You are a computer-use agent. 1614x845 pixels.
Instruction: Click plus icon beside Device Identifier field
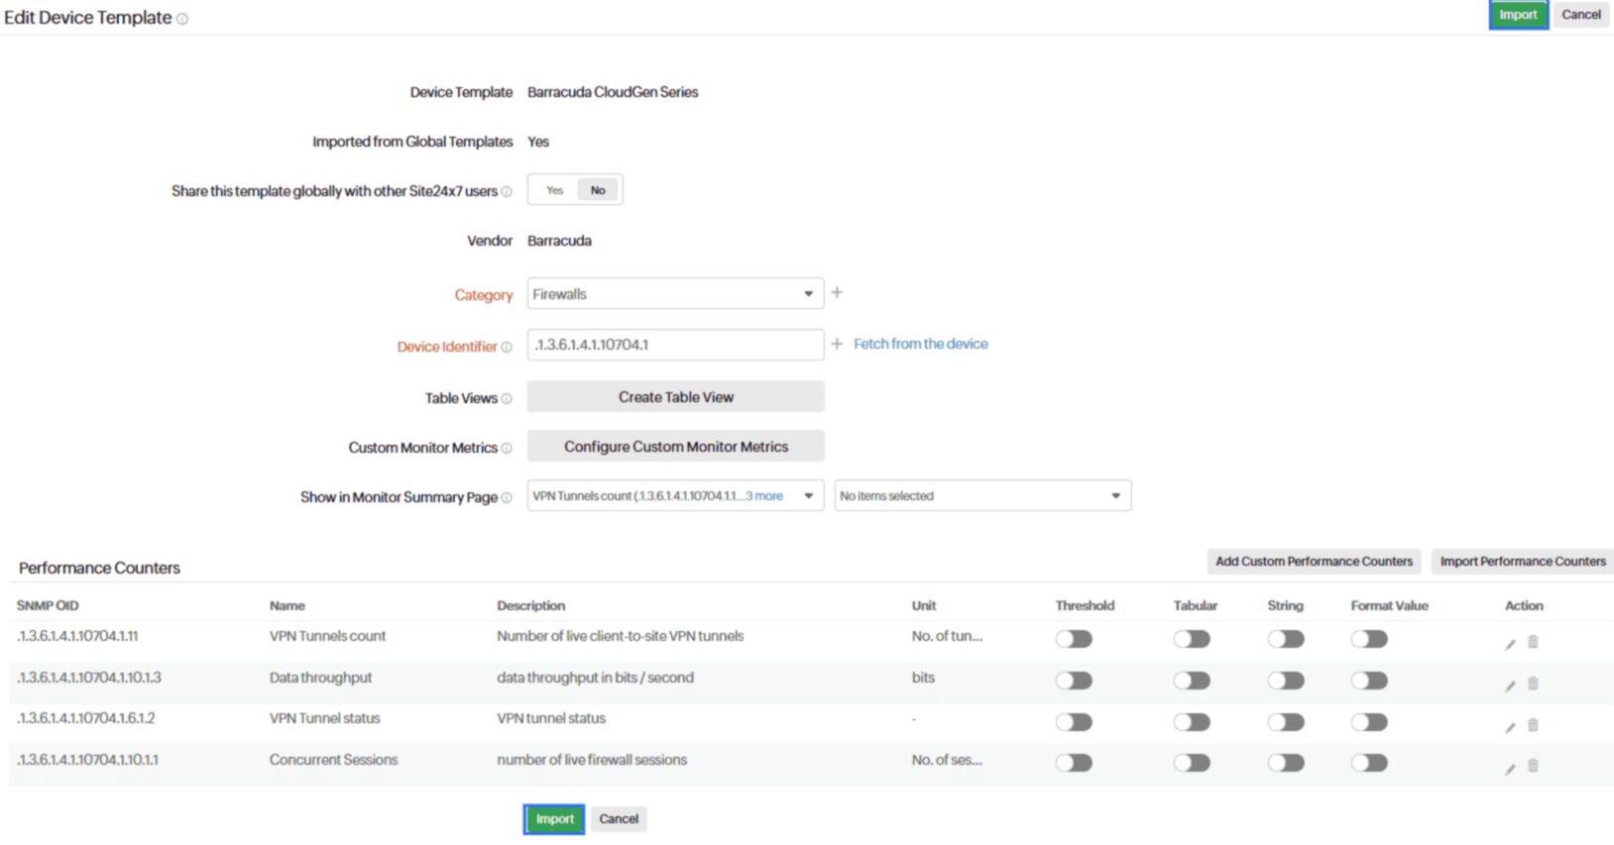pyautogui.click(x=837, y=344)
